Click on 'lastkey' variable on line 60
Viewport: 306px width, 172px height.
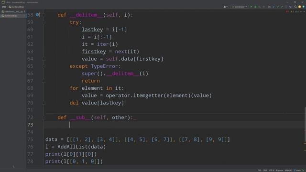click(92, 30)
